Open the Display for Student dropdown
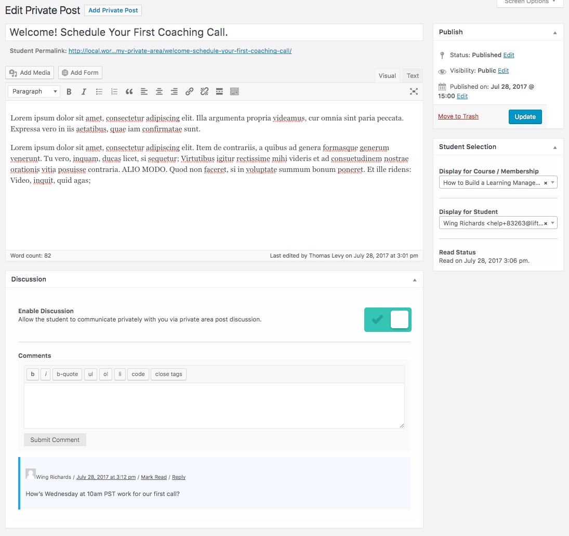Image resolution: width=569 pixels, height=536 pixels. pos(498,223)
